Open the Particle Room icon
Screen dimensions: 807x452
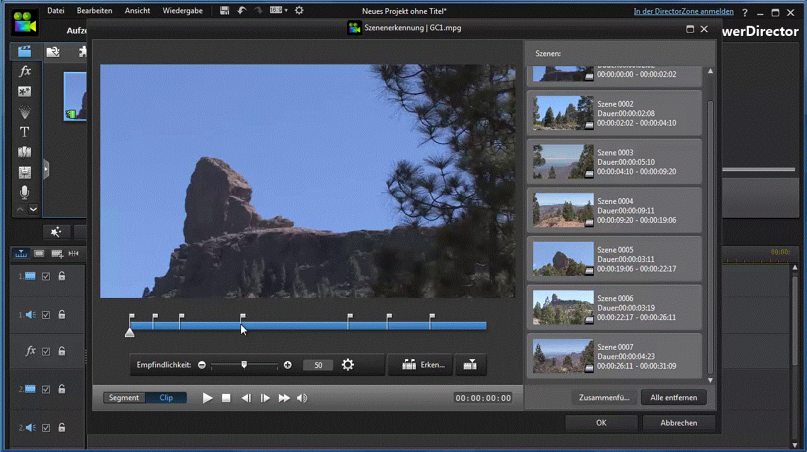click(25, 112)
